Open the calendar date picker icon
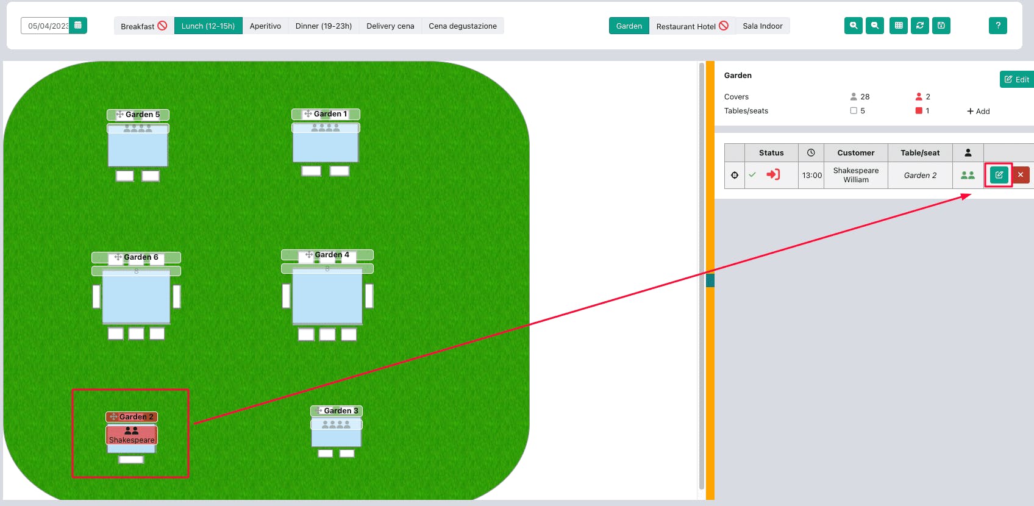 pyautogui.click(x=78, y=26)
